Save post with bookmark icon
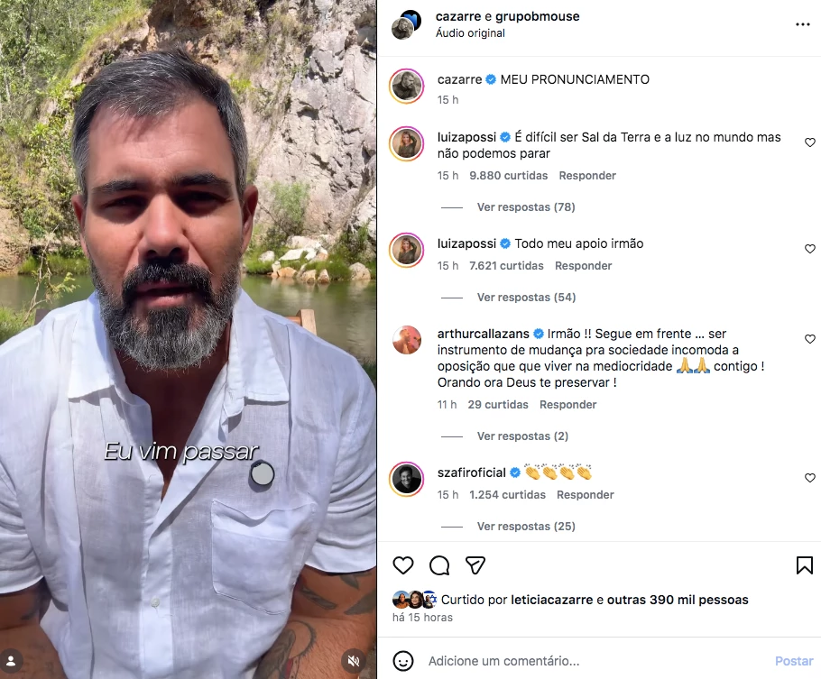 [804, 565]
